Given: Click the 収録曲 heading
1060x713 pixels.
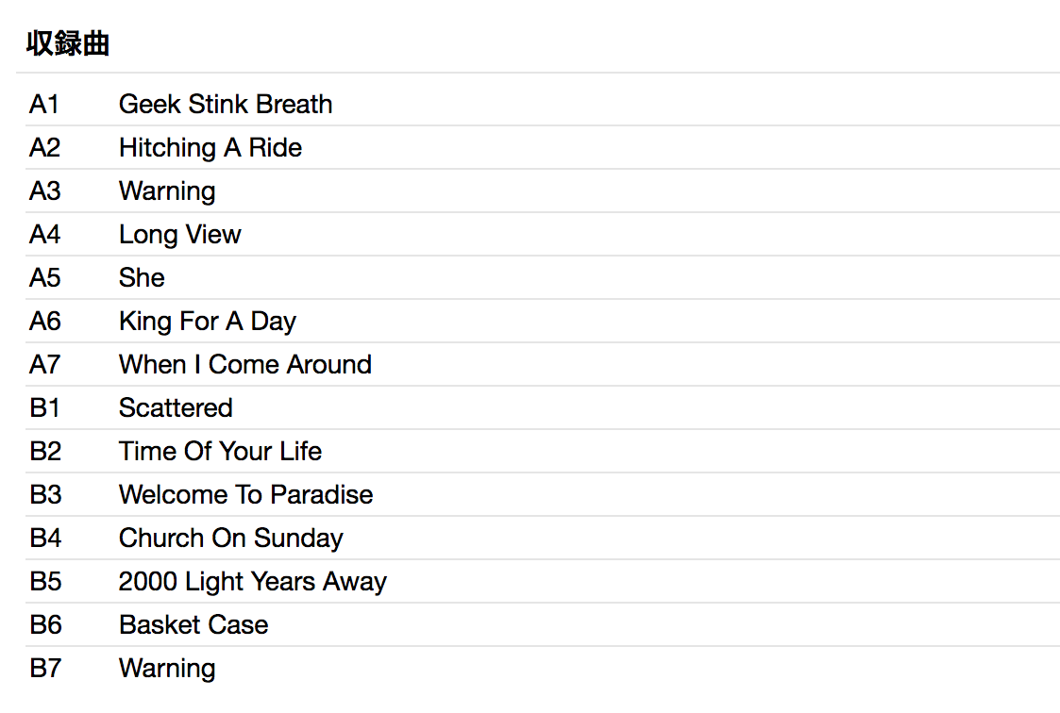Looking at the screenshot, I should [x=67, y=43].
